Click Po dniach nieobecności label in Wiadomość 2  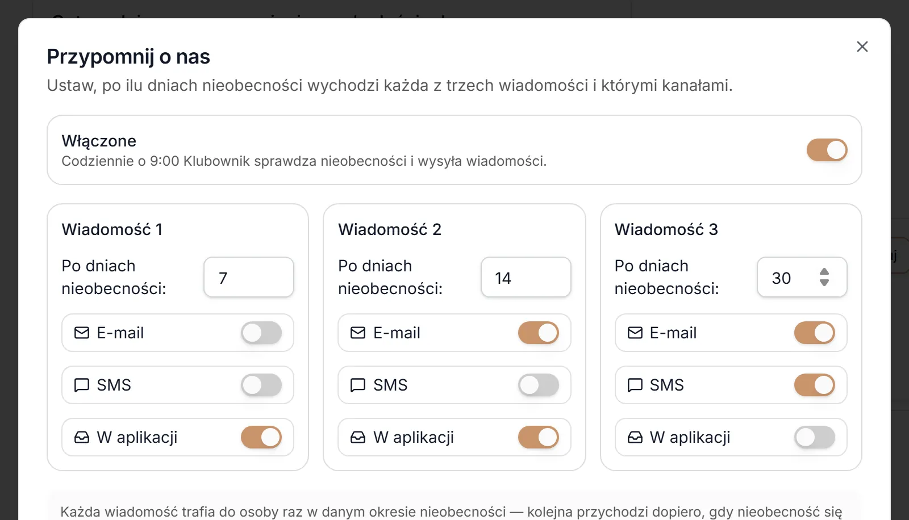click(x=390, y=277)
